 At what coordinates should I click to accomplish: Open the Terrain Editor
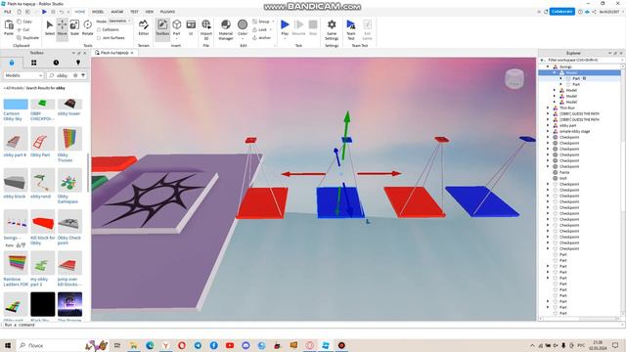144,28
